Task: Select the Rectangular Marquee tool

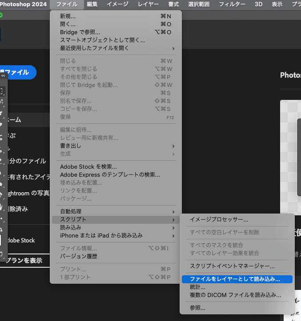Action: tap(2, 91)
